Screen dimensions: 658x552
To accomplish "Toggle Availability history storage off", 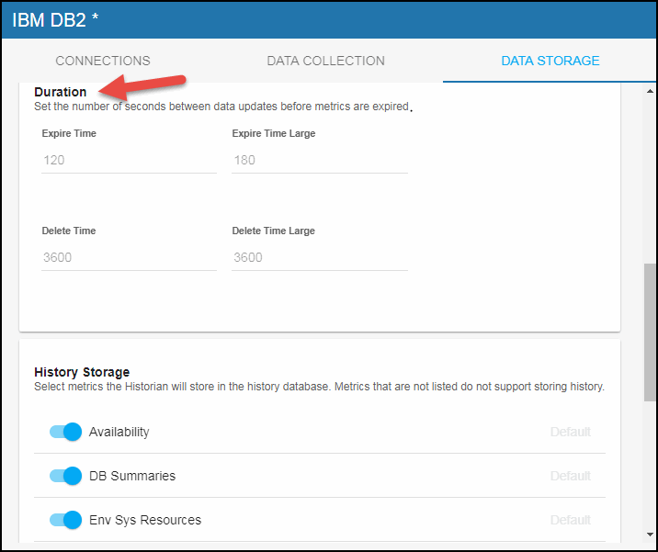I will tap(66, 432).
